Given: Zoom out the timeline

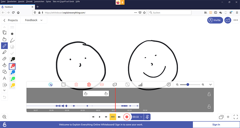Looking at the screenshot, I should pyautogui.click(x=177, y=85).
